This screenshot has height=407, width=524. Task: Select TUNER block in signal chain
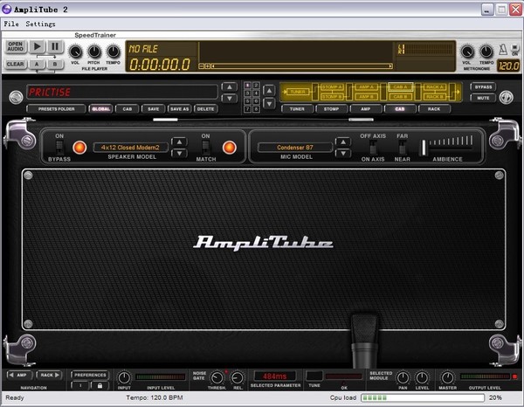click(298, 92)
